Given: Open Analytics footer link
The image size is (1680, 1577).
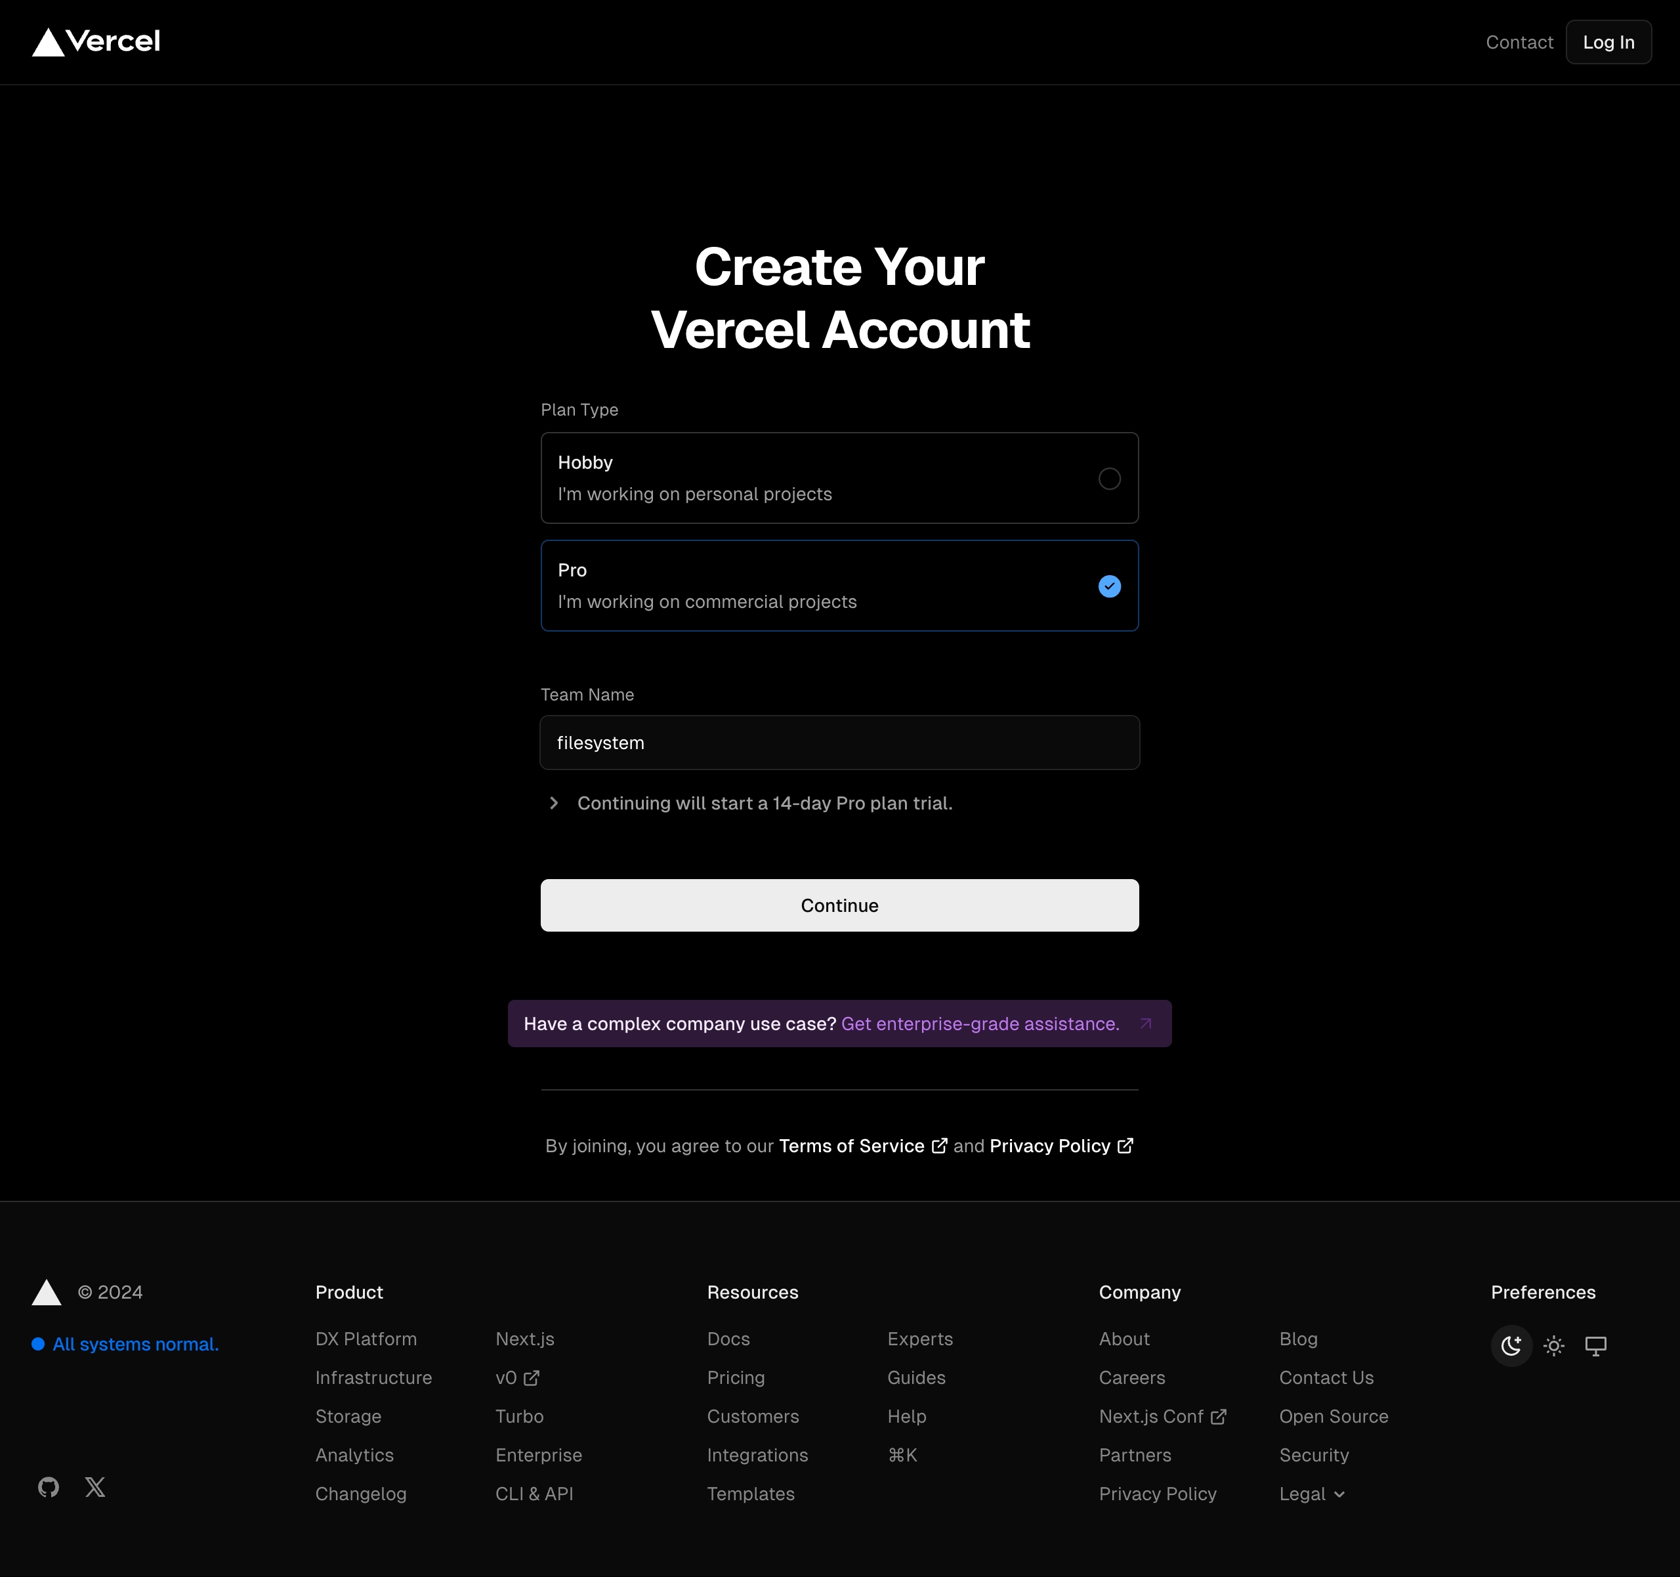Looking at the screenshot, I should click(354, 1456).
